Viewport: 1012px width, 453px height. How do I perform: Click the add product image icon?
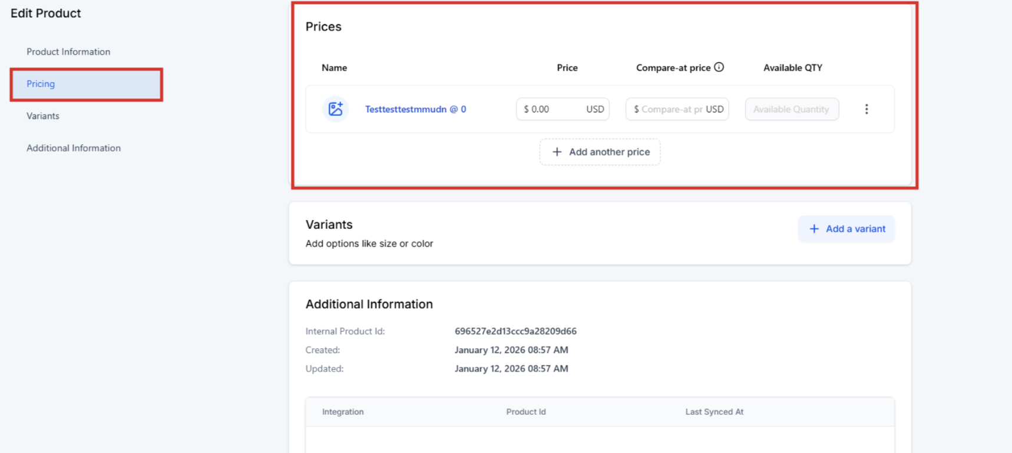pyautogui.click(x=335, y=109)
